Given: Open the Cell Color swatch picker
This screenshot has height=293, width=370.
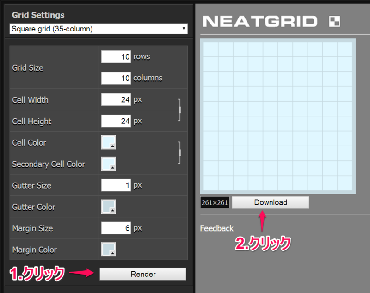Looking at the screenshot, I should point(109,142).
